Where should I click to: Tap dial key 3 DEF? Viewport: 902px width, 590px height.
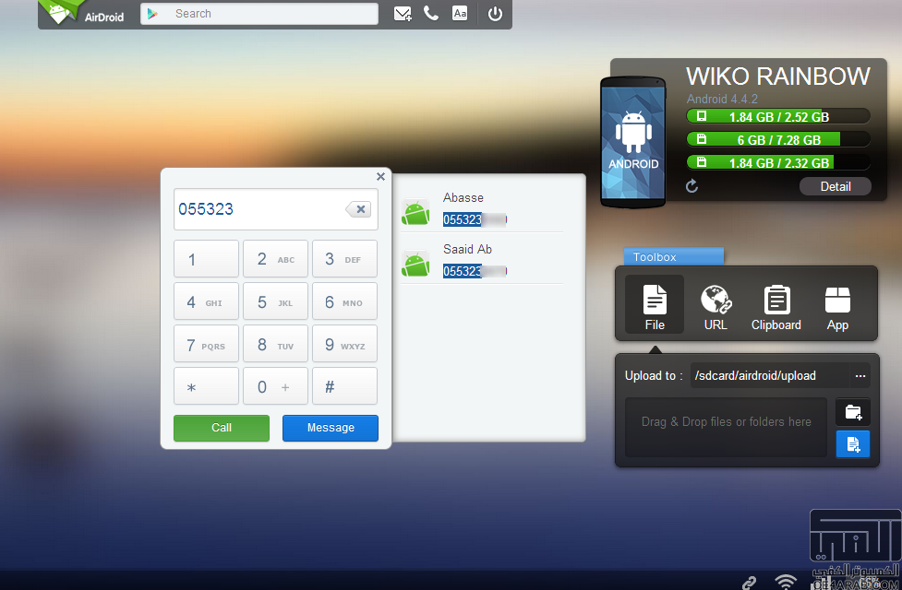pyautogui.click(x=344, y=259)
